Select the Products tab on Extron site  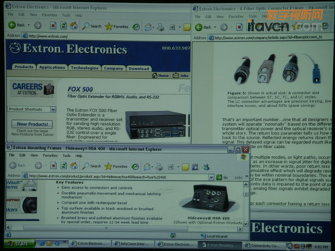(x=23, y=67)
